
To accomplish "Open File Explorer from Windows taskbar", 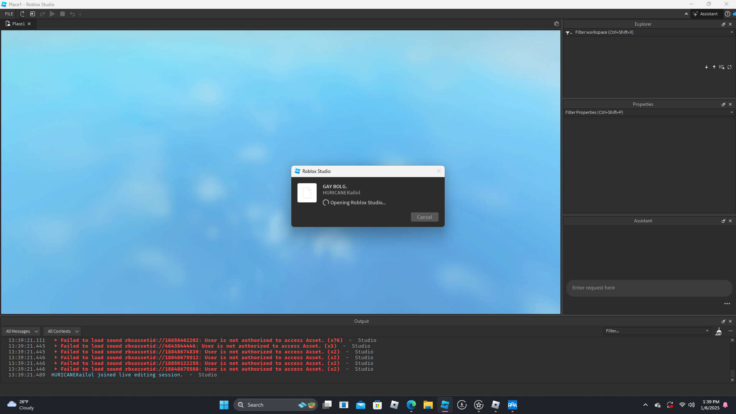I will pos(428,405).
